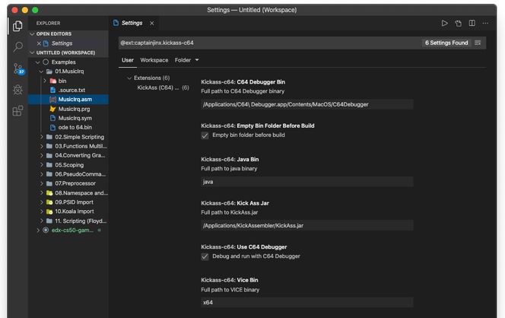Toggle Empty bin folder before build checkbox
Viewport: 505px width, 318px height.
coord(205,135)
